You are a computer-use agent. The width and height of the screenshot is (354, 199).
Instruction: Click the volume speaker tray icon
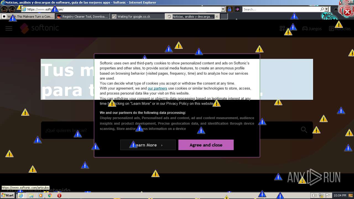(314, 195)
